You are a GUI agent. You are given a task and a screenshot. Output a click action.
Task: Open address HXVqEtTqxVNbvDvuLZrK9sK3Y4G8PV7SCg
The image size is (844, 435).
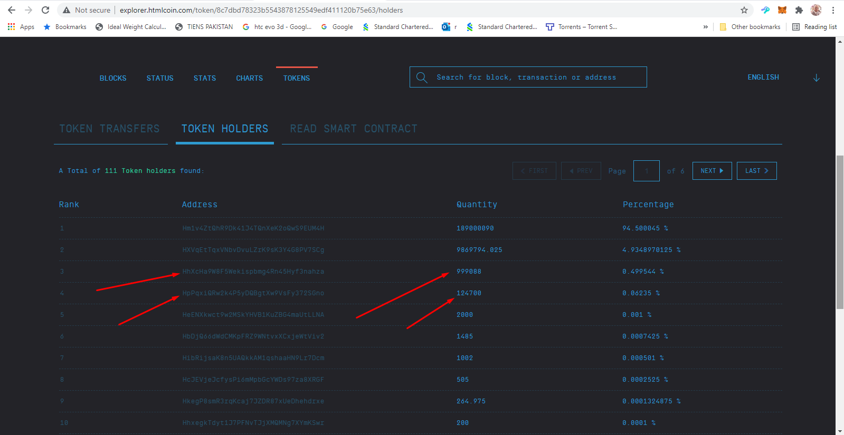click(x=253, y=250)
